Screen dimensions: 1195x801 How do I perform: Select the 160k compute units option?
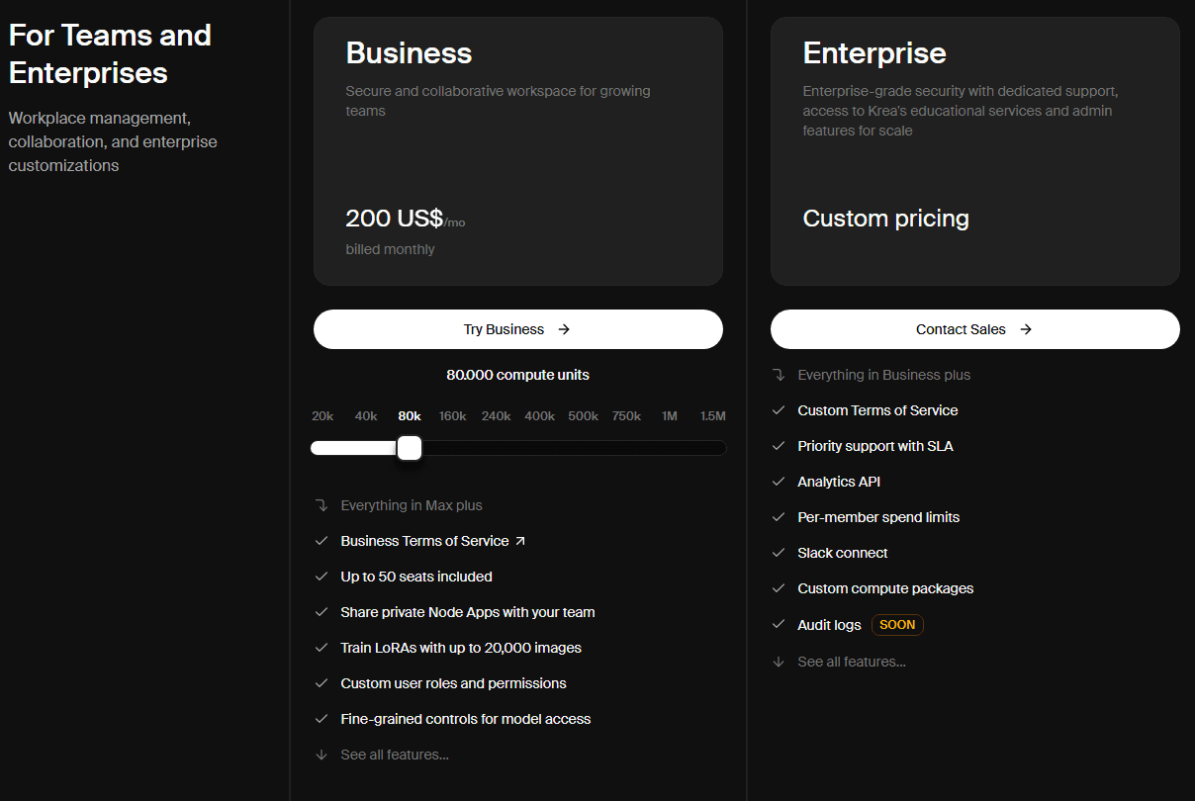452,416
